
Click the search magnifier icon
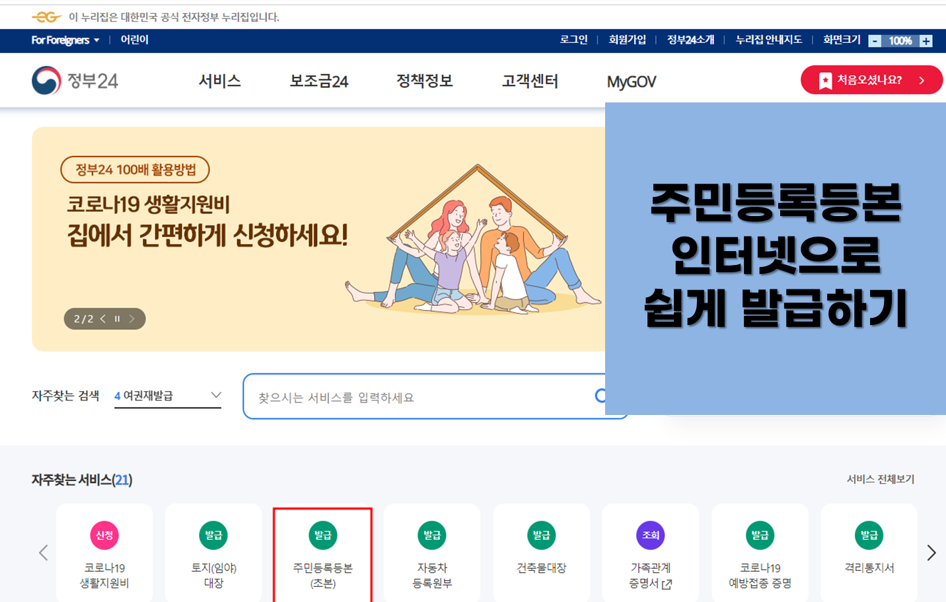[x=601, y=396]
